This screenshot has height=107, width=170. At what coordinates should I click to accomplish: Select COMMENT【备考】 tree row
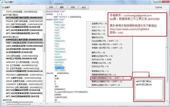point(24,84)
